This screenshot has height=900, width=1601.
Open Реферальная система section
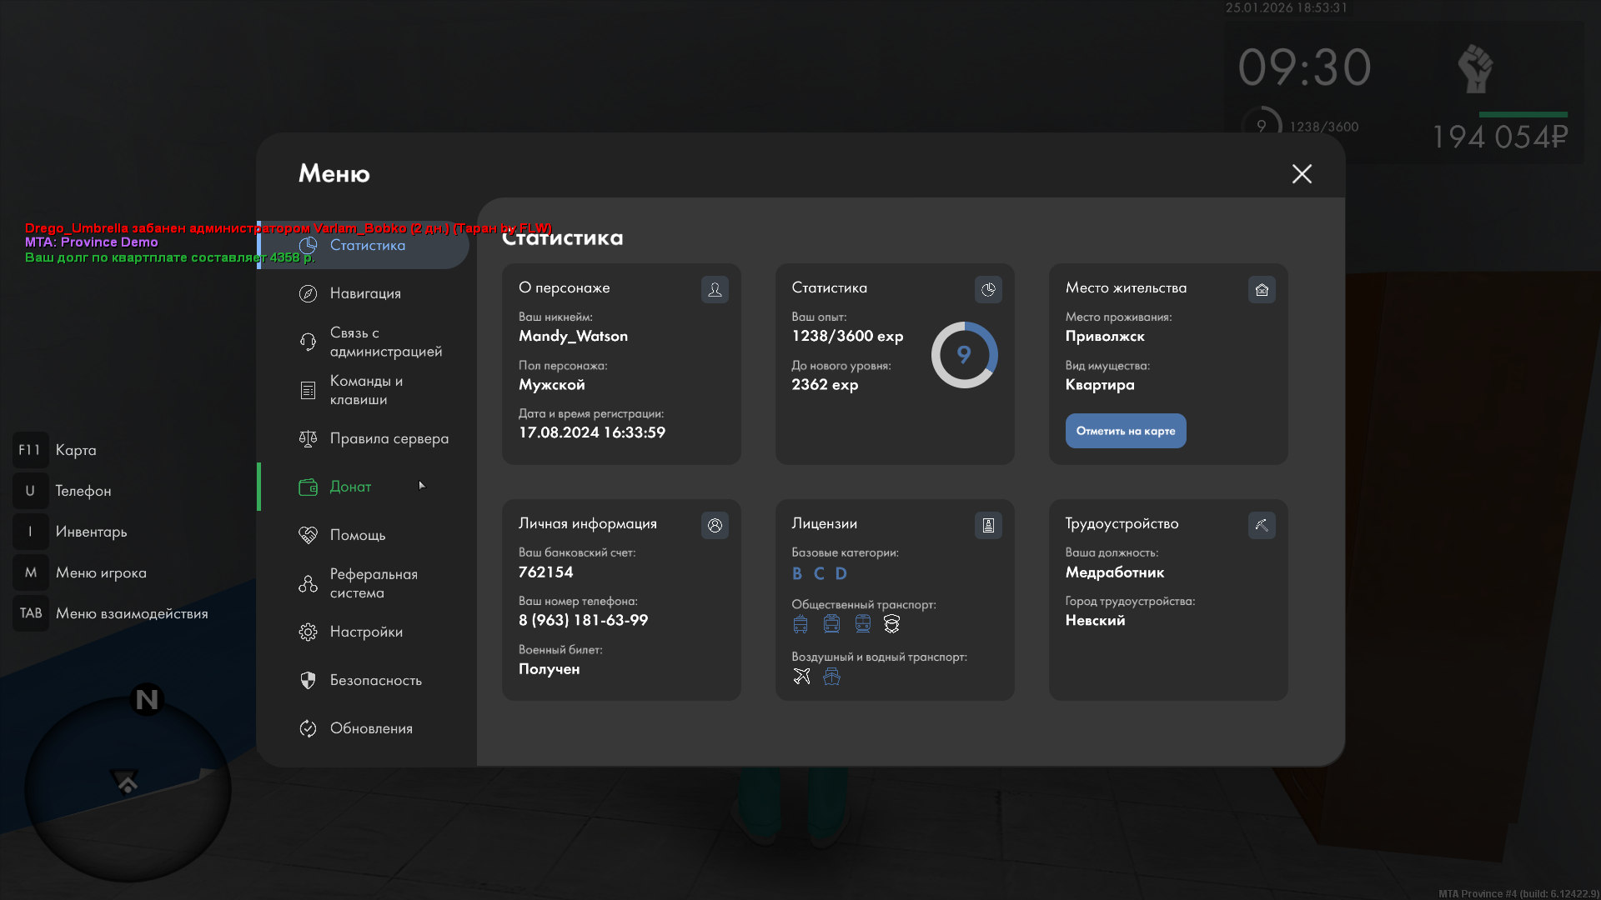(x=373, y=583)
